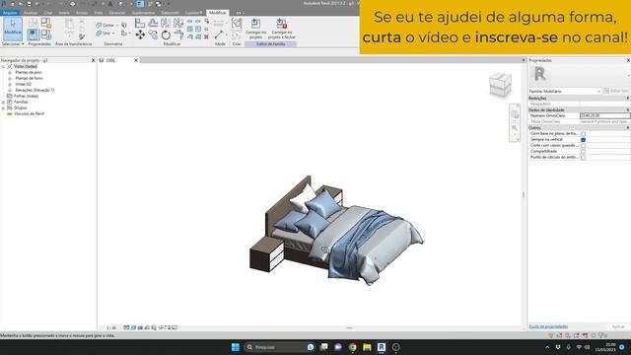631x355 pixels.
Task: Click the steering wheel navigation icon
Action: click(x=515, y=114)
